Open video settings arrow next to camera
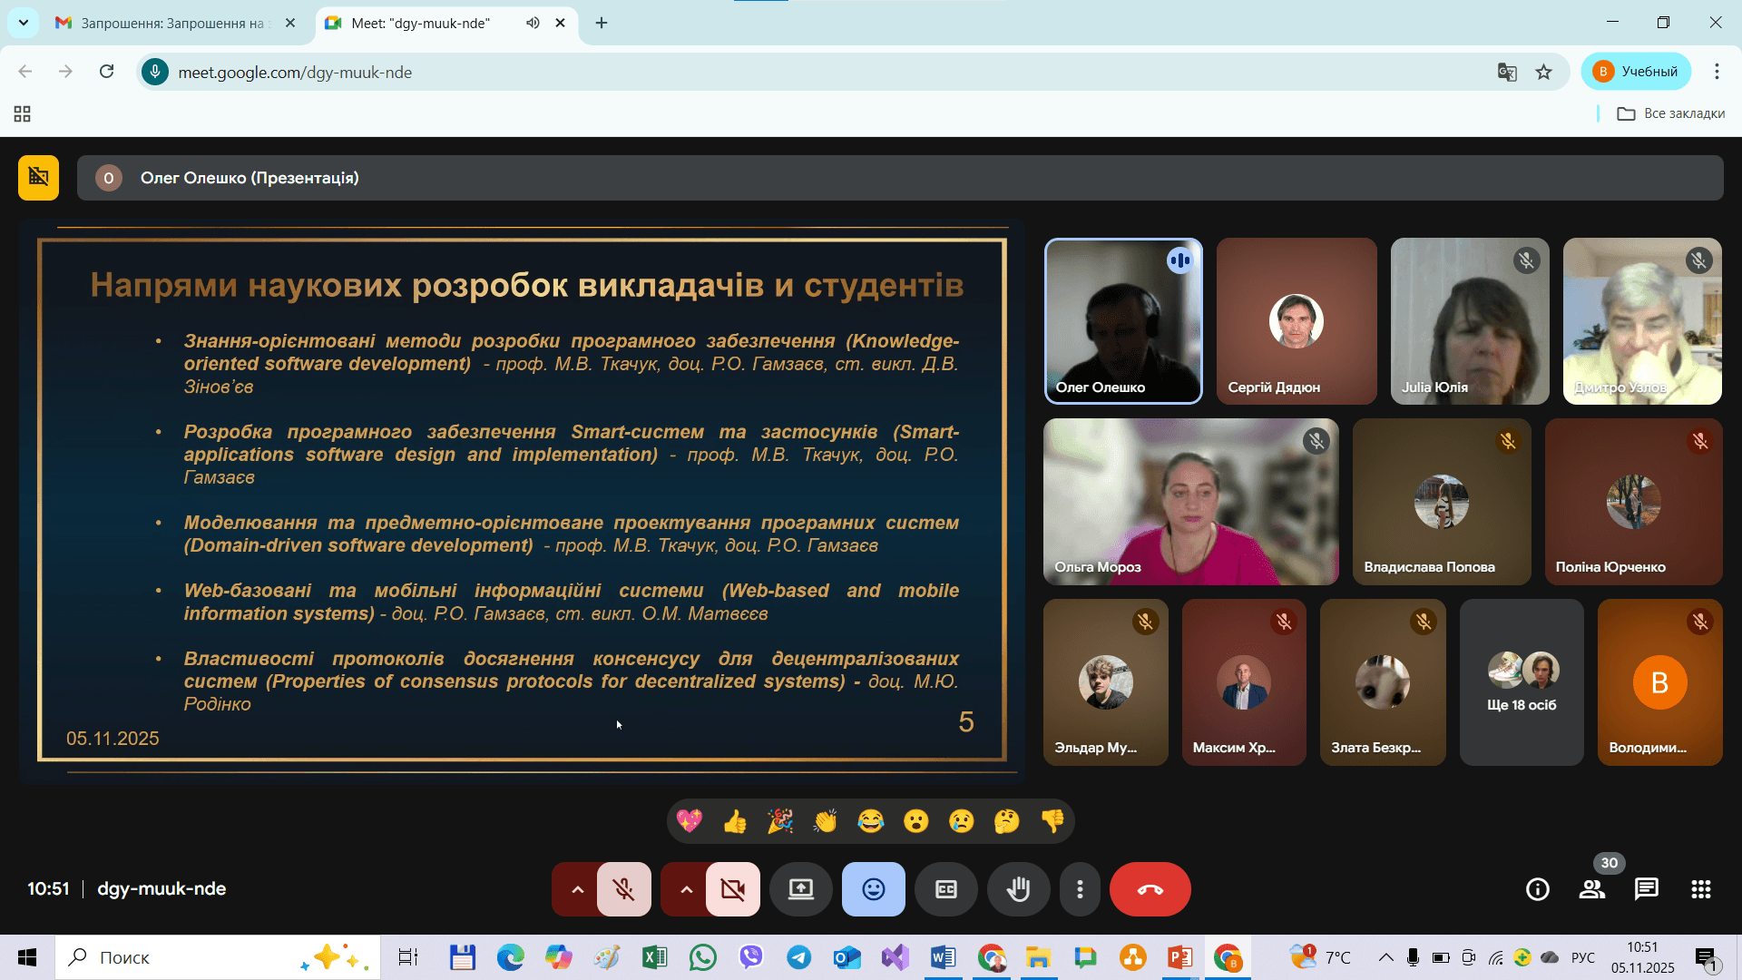Viewport: 1742px width, 980px height. click(x=685, y=889)
